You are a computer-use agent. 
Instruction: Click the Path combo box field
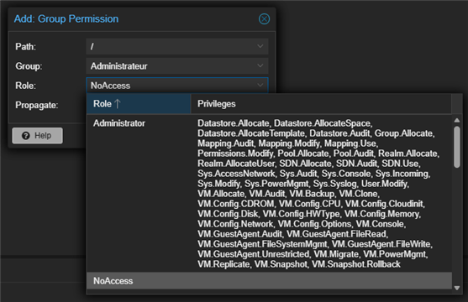[x=177, y=46]
